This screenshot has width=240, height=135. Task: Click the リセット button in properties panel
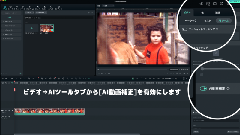coord(196,132)
